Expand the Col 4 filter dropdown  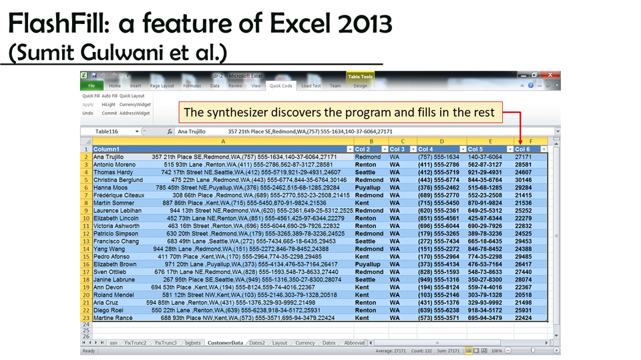(x=461, y=149)
